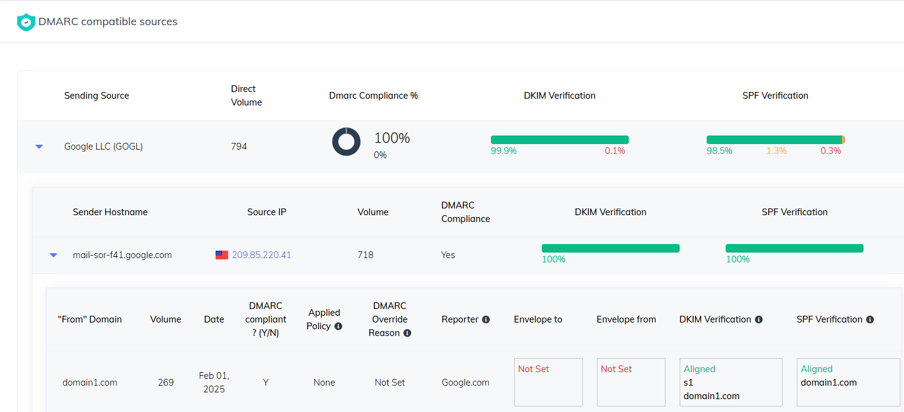Click the DMARC compliant Y value
Viewport: 904px width, 412px height.
(266, 383)
